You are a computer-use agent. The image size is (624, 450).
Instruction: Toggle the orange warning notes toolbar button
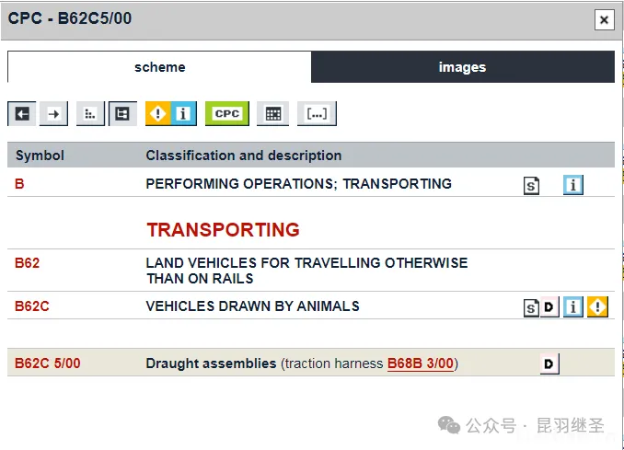(158, 114)
